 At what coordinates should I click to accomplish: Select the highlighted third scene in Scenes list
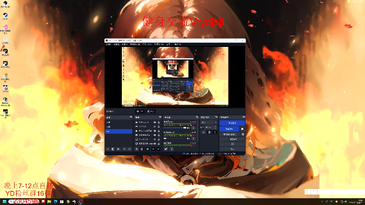(x=119, y=131)
